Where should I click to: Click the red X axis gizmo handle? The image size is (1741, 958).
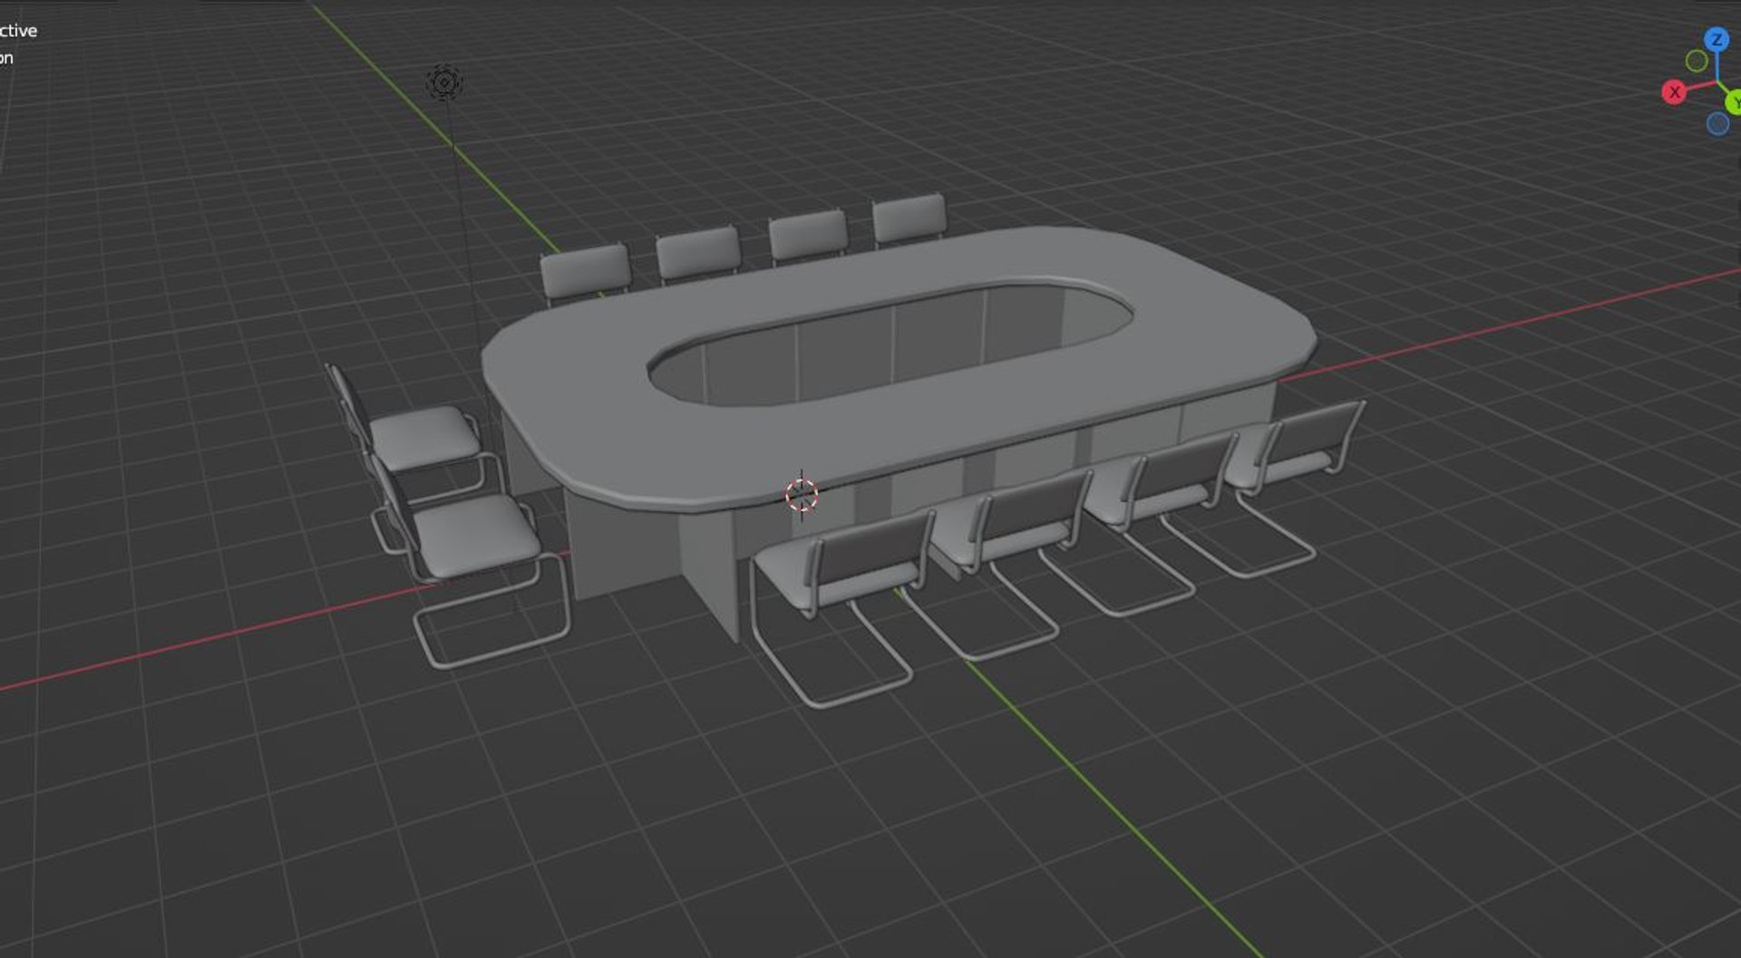(1674, 92)
